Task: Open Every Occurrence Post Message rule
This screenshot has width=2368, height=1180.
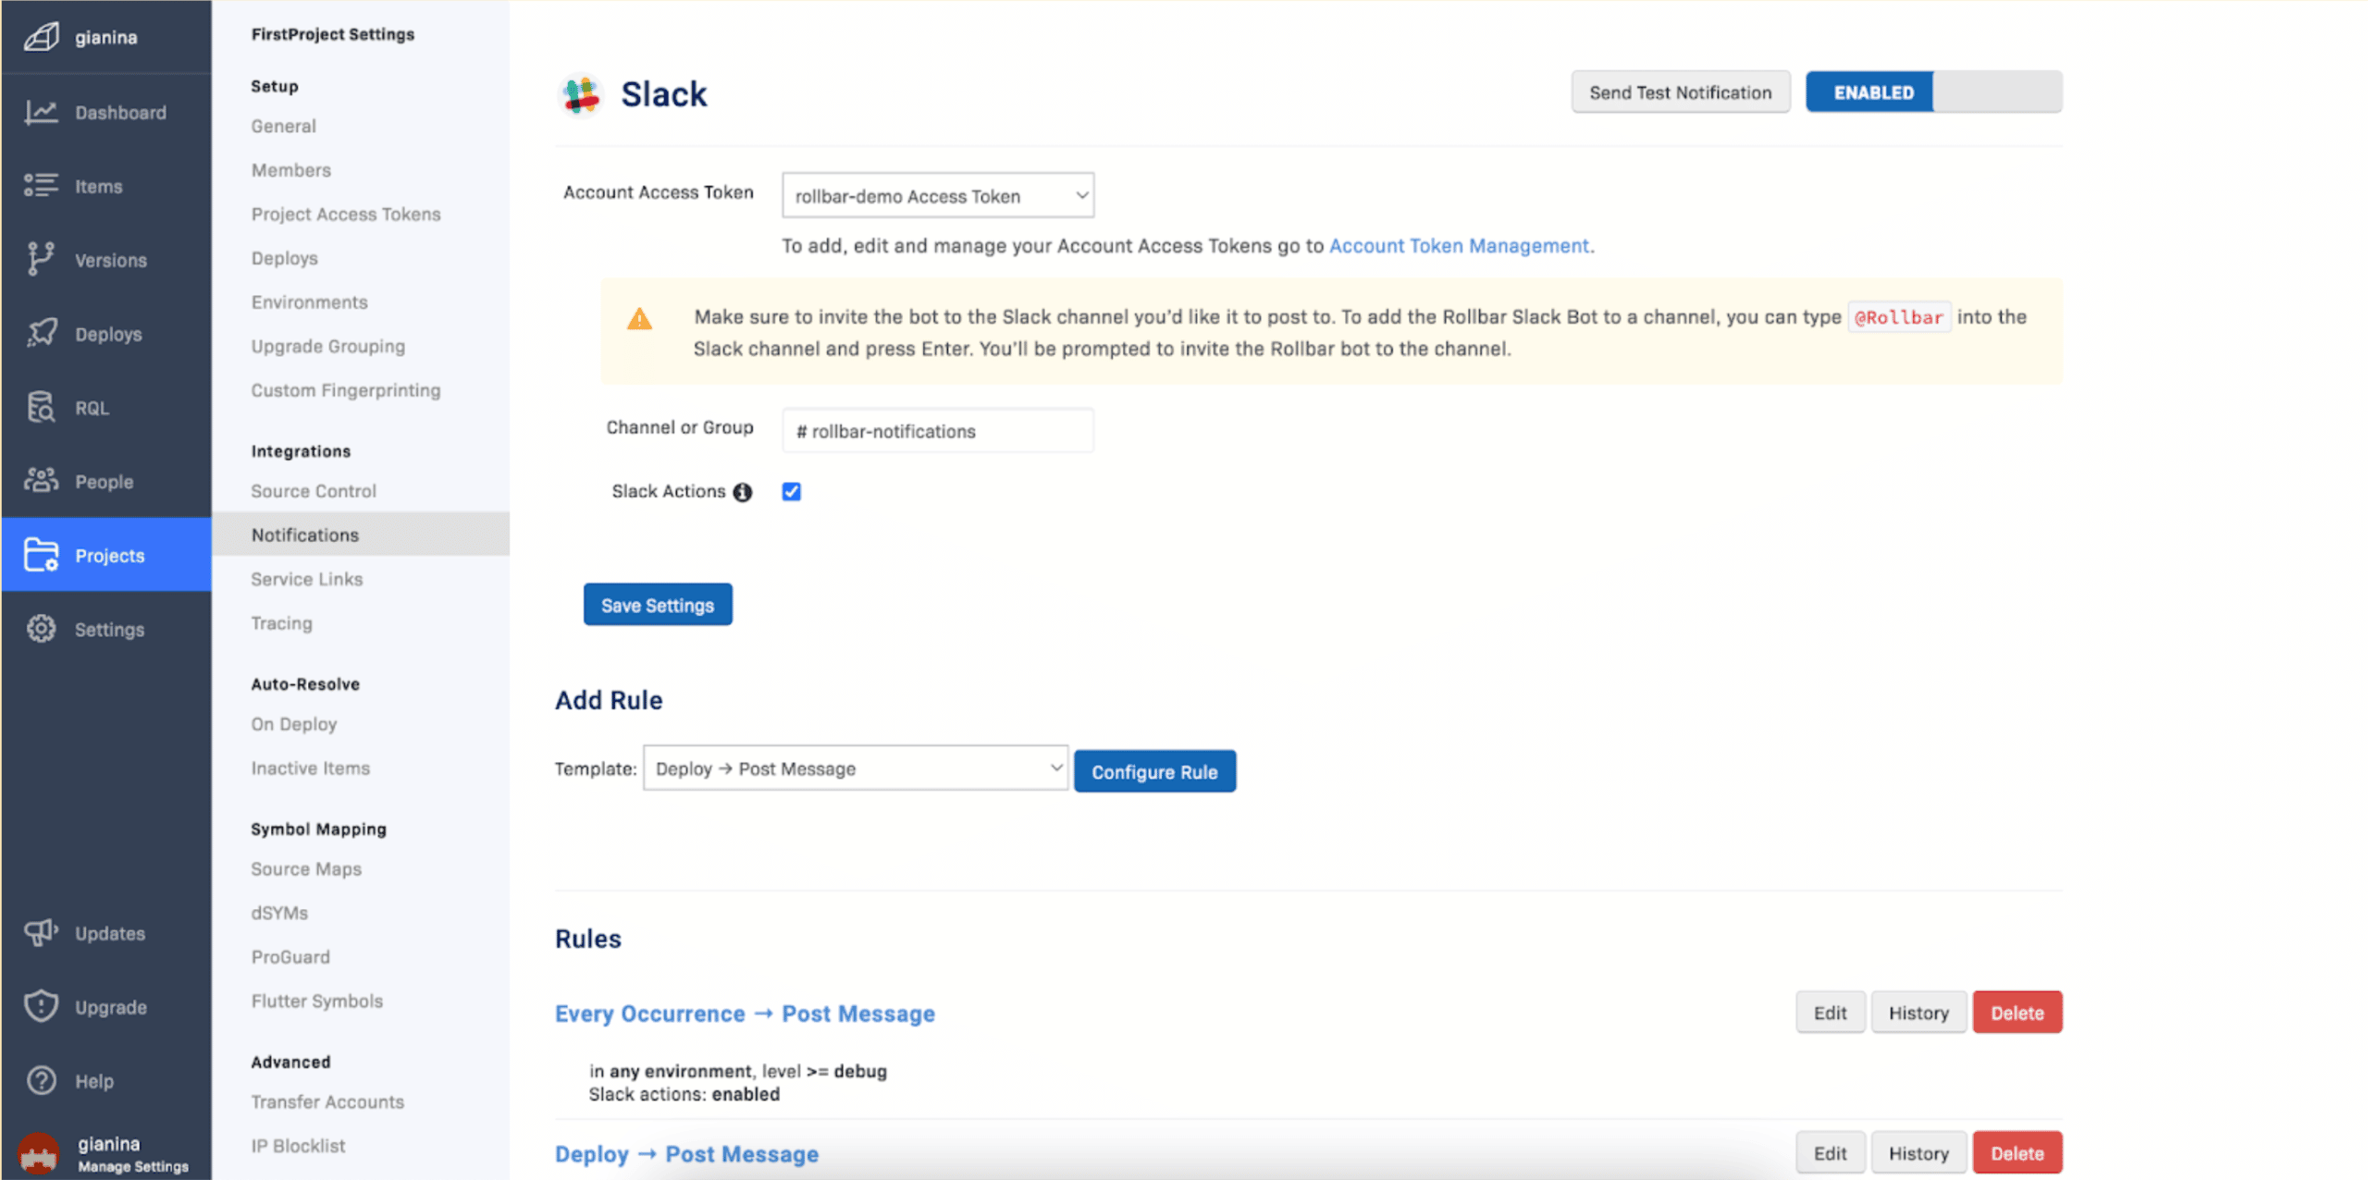Action: coord(745,1014)
